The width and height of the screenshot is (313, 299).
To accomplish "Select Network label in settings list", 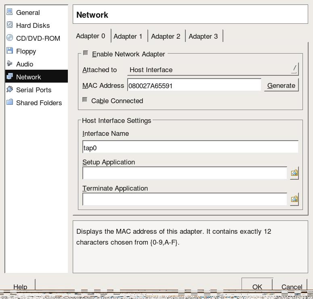I will pyautogui.click(x=28, y=77).
